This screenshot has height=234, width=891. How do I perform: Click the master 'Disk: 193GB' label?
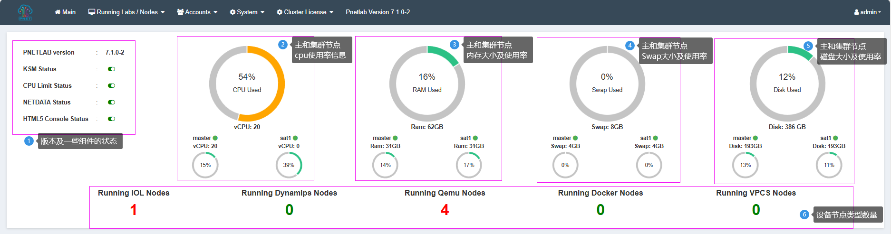[x=746, y=146]
